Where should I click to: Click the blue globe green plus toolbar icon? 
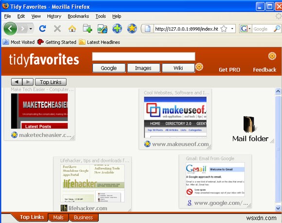coord(117,29)
